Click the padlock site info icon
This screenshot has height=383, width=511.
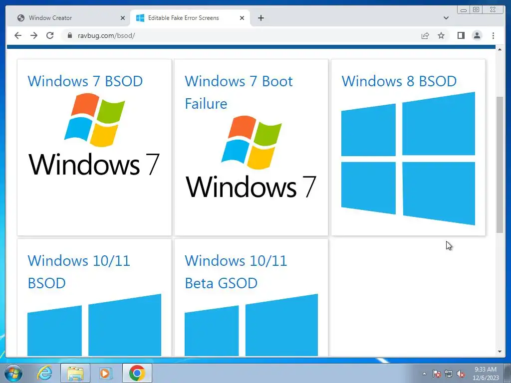click(69, 35)
